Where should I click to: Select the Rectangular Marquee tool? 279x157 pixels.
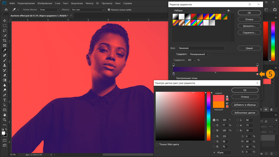5,26
